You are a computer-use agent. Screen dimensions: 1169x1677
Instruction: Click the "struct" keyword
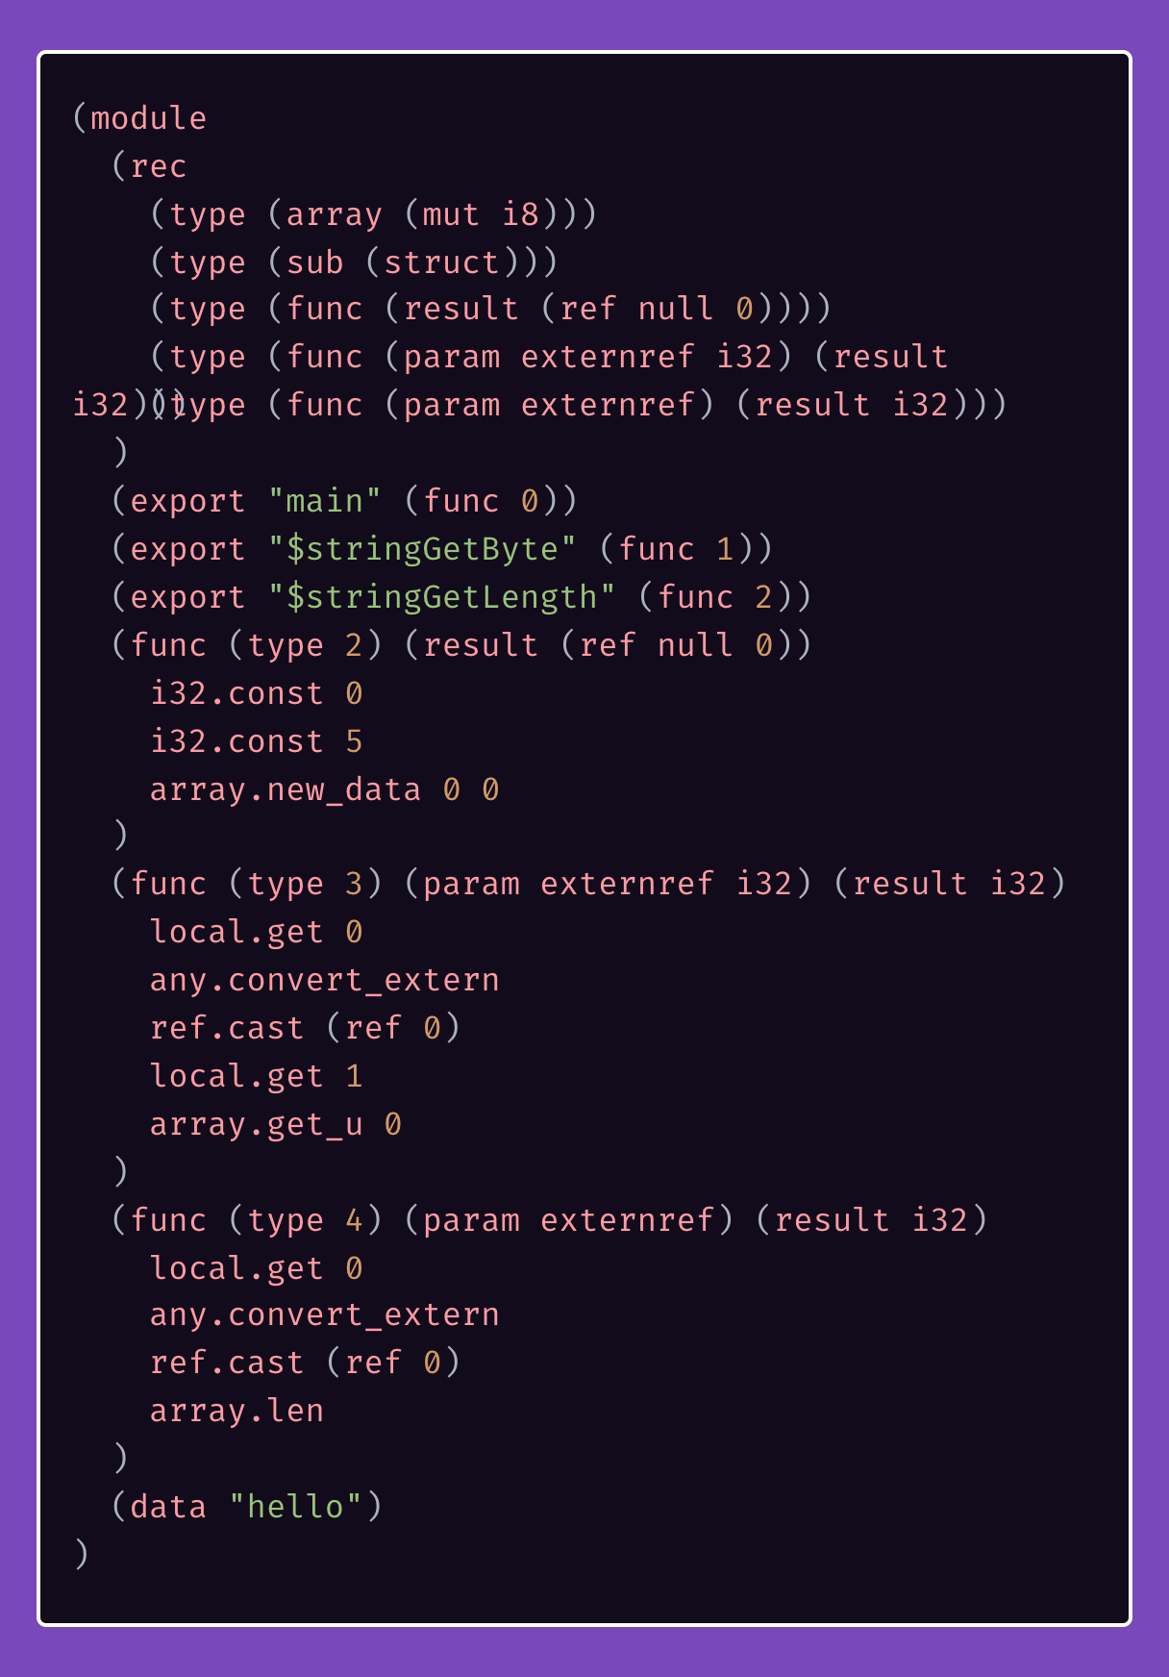(x=441, y=263)
